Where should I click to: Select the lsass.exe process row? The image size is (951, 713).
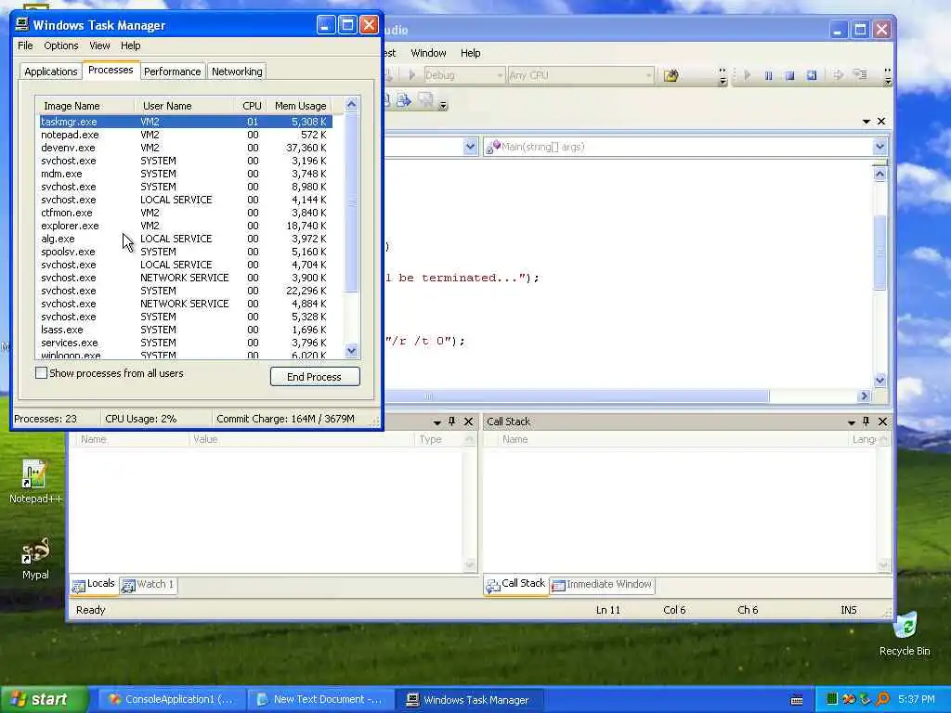[x=185, y=330]
